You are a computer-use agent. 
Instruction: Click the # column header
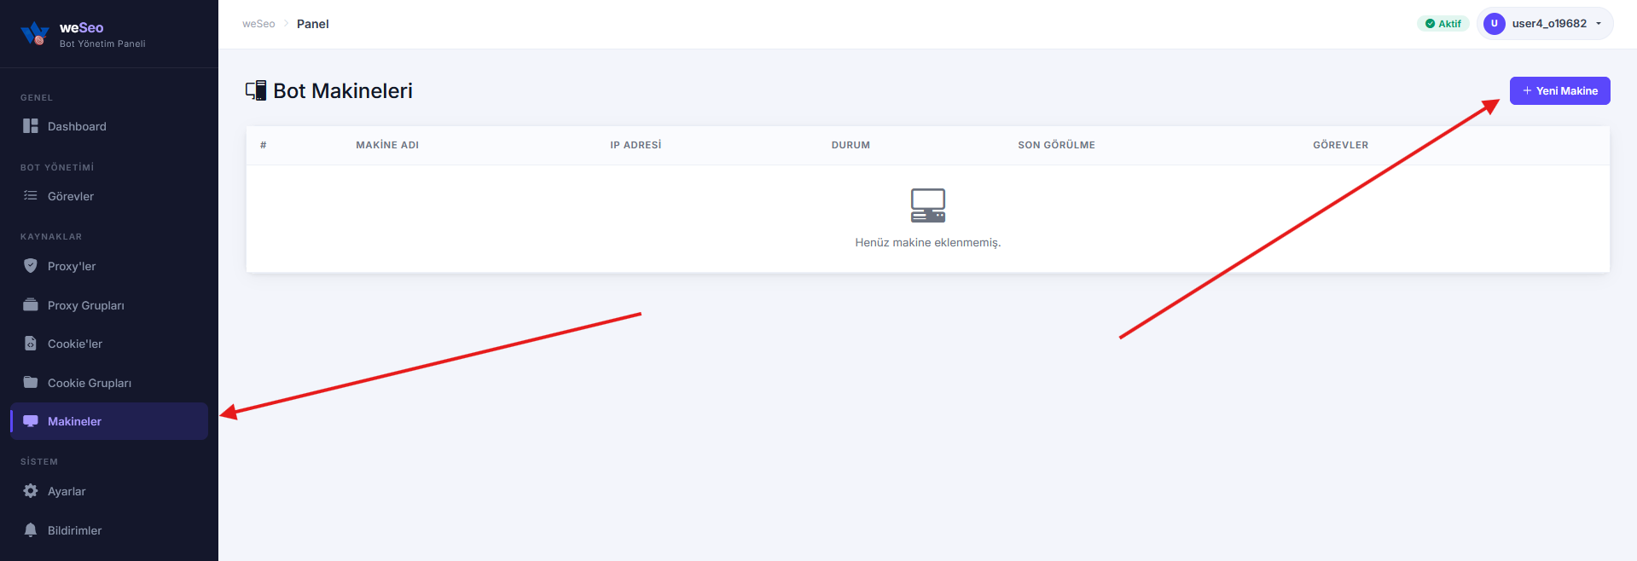coord(264,145)
